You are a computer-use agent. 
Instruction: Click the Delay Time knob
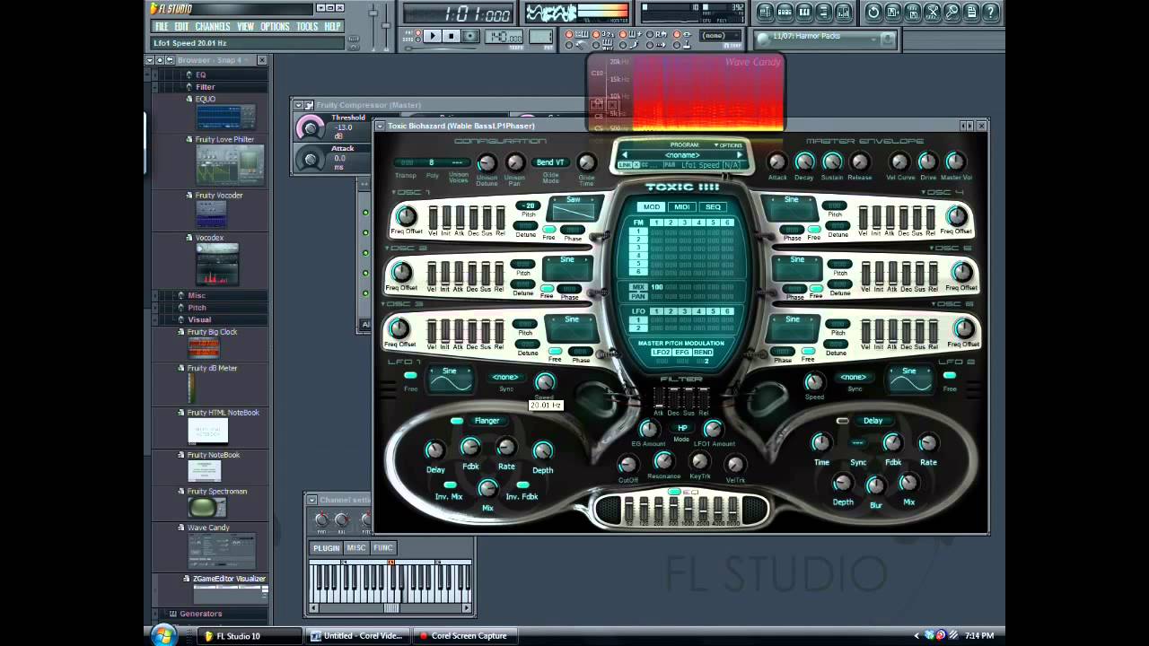click(x=821, y=442)
